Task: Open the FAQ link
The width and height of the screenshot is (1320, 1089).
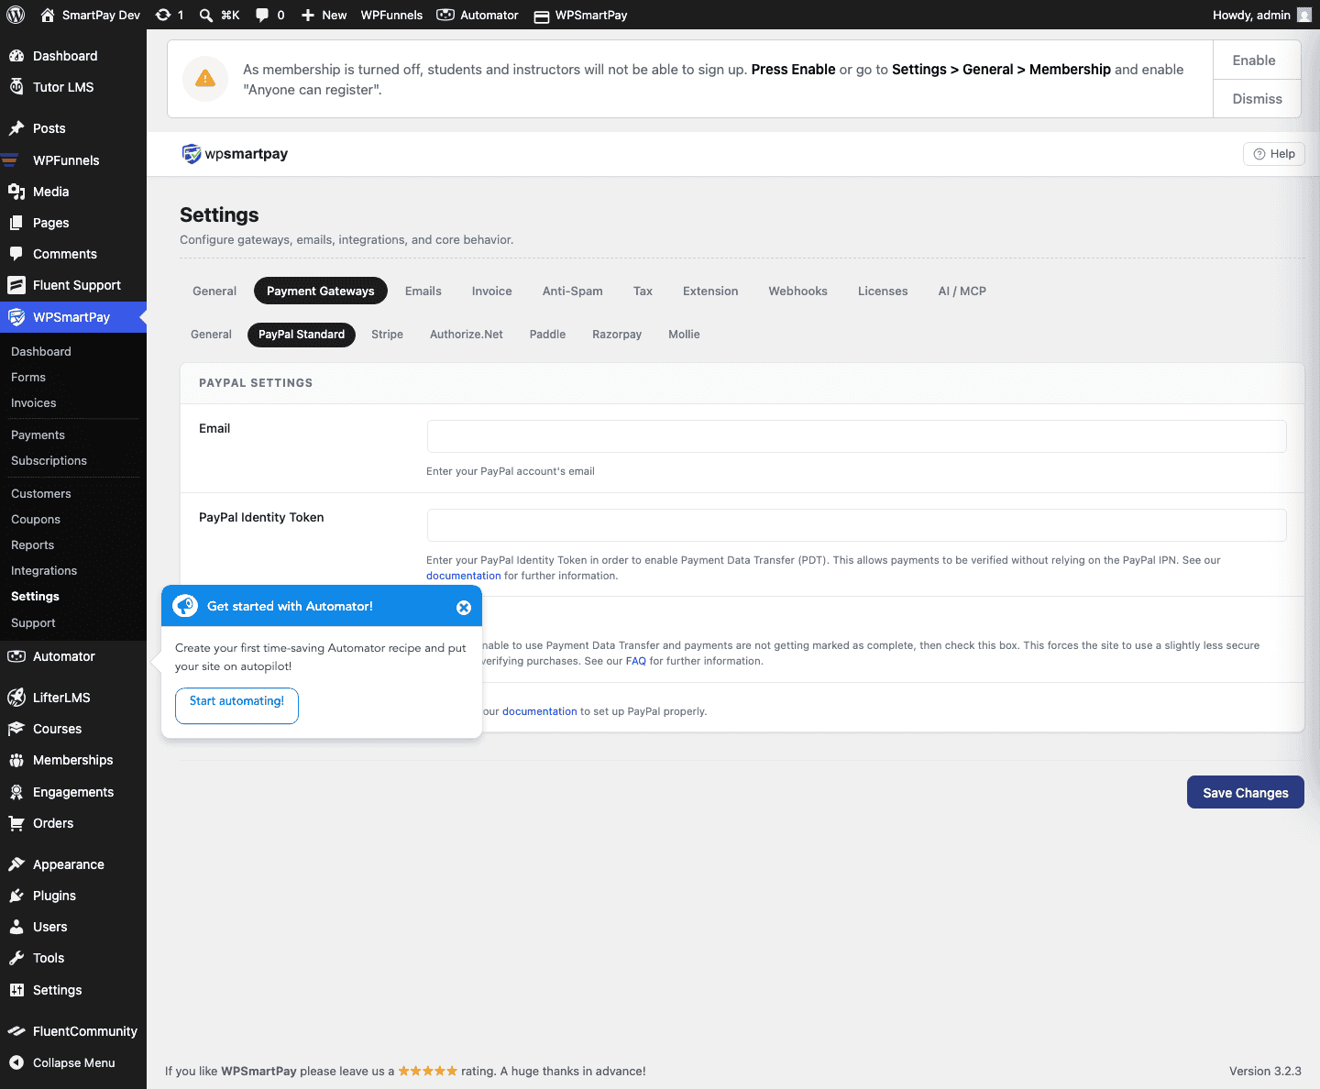Action: click(636, 661)
